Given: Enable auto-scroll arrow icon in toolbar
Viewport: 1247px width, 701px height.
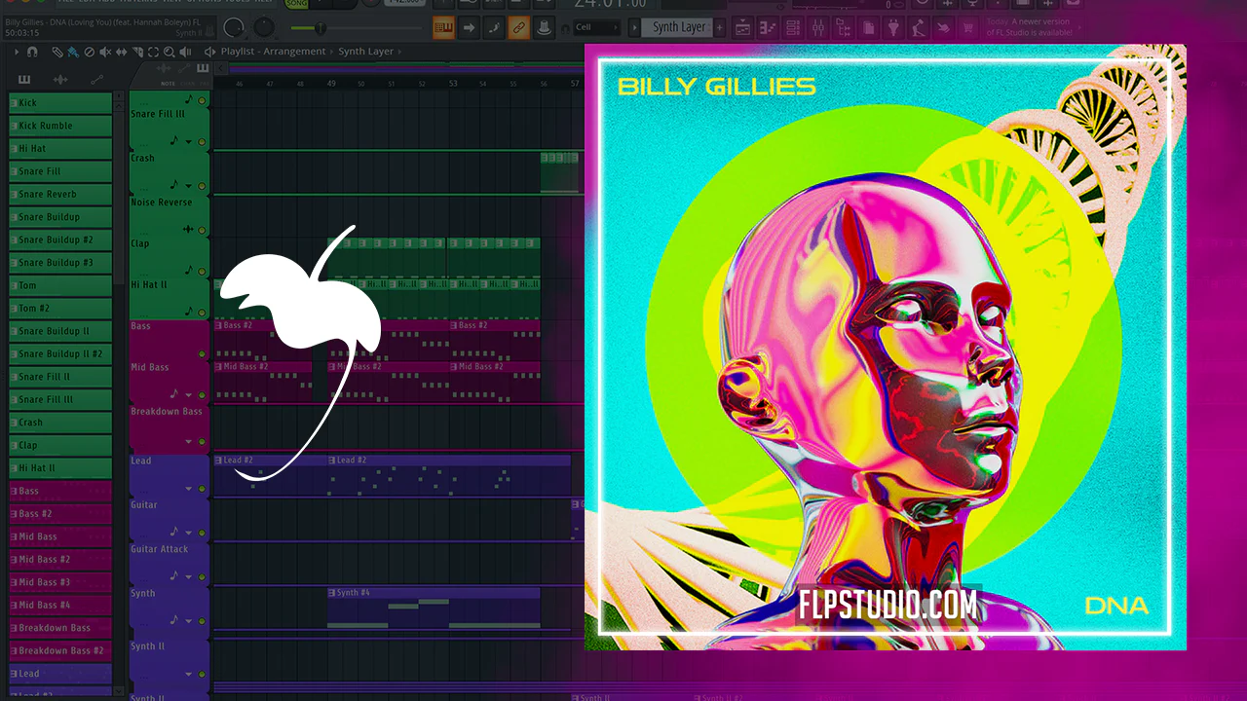Looking at the screenshot, I should pos(469,27).
